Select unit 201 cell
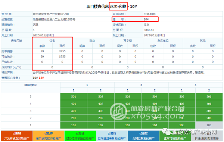Screen dimensions: 224x142 [74, 118]
